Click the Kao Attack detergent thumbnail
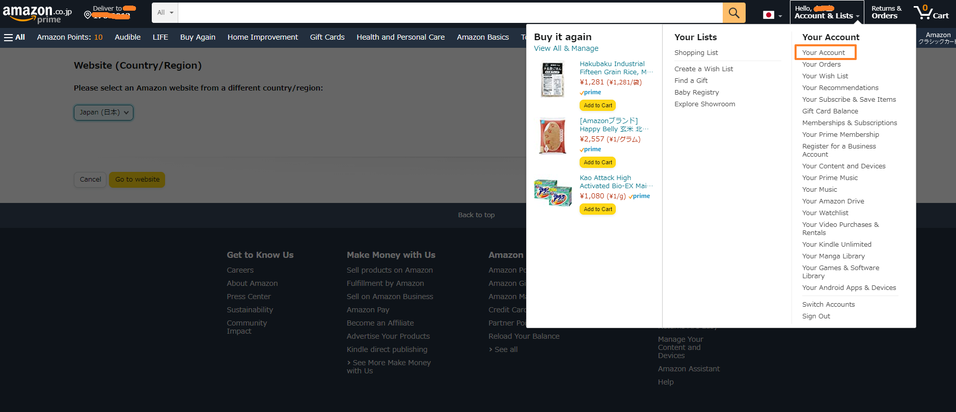This screenshot has height=412, width=956. (x=553, y=193)
